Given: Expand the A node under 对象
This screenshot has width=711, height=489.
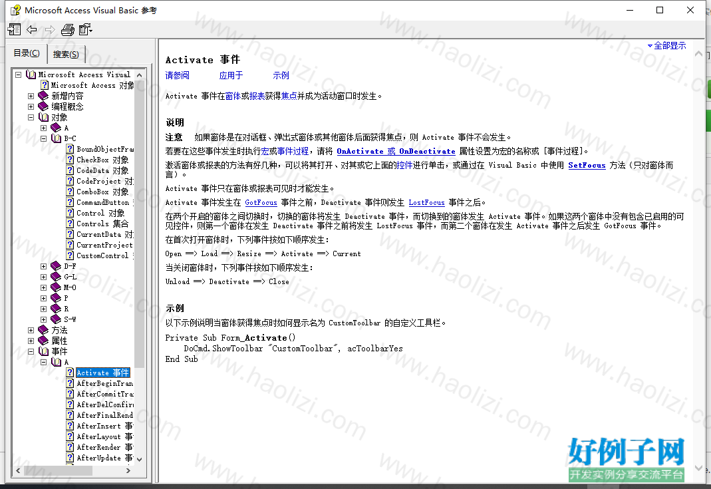Looking at the screenshot, I should (x=43, y=128).
